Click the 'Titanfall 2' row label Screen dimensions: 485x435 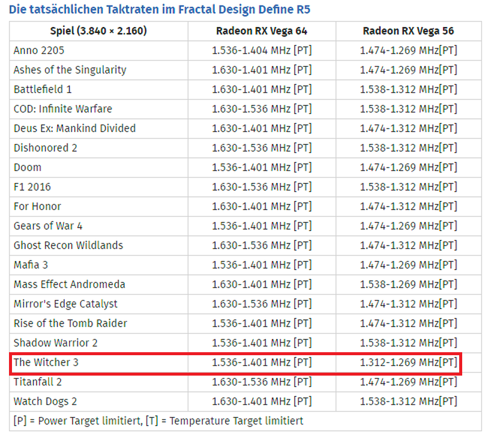pyautogui.click(x=37, y=382)
